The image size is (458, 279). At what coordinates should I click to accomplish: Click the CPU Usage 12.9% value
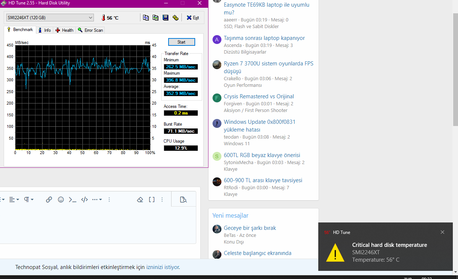click(181, 148)
